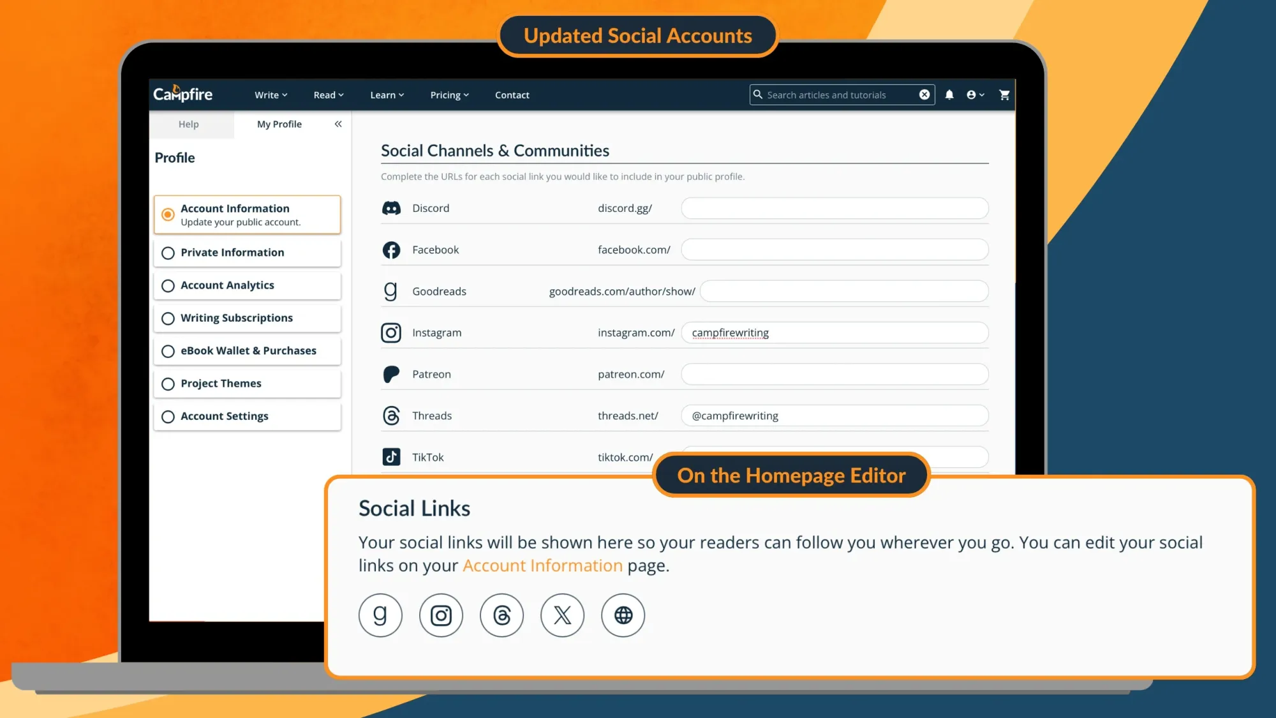Screen dimensions: 1276x718
Task: Click the 'patreon.com/' prefix text
Action: [631, 374]
